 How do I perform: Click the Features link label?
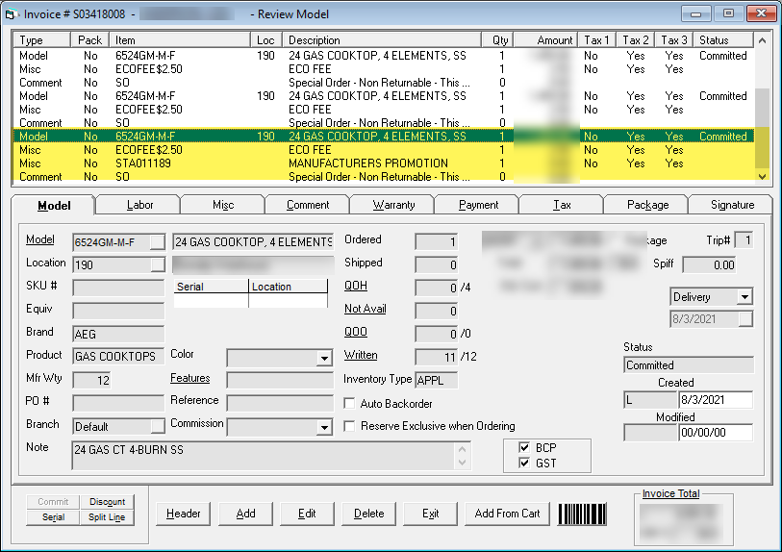point(190,378)
